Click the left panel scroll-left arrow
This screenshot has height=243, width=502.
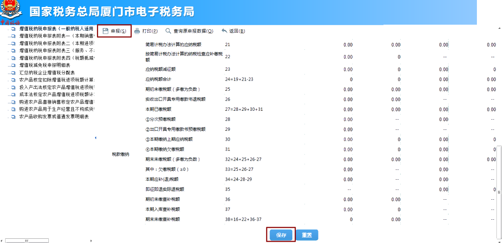[x=2, y=240]
